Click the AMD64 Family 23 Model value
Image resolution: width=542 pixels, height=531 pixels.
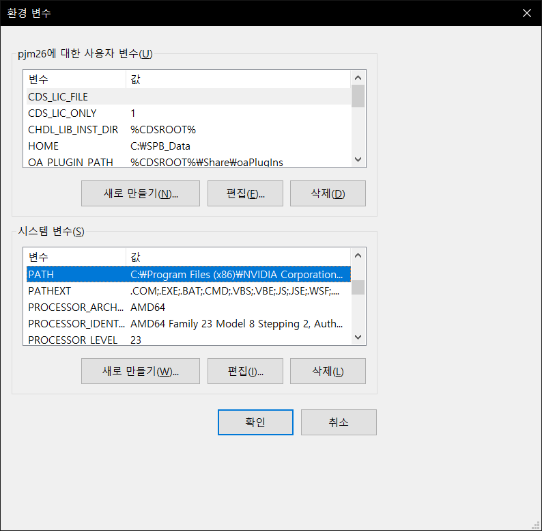(x=236, y=323)
